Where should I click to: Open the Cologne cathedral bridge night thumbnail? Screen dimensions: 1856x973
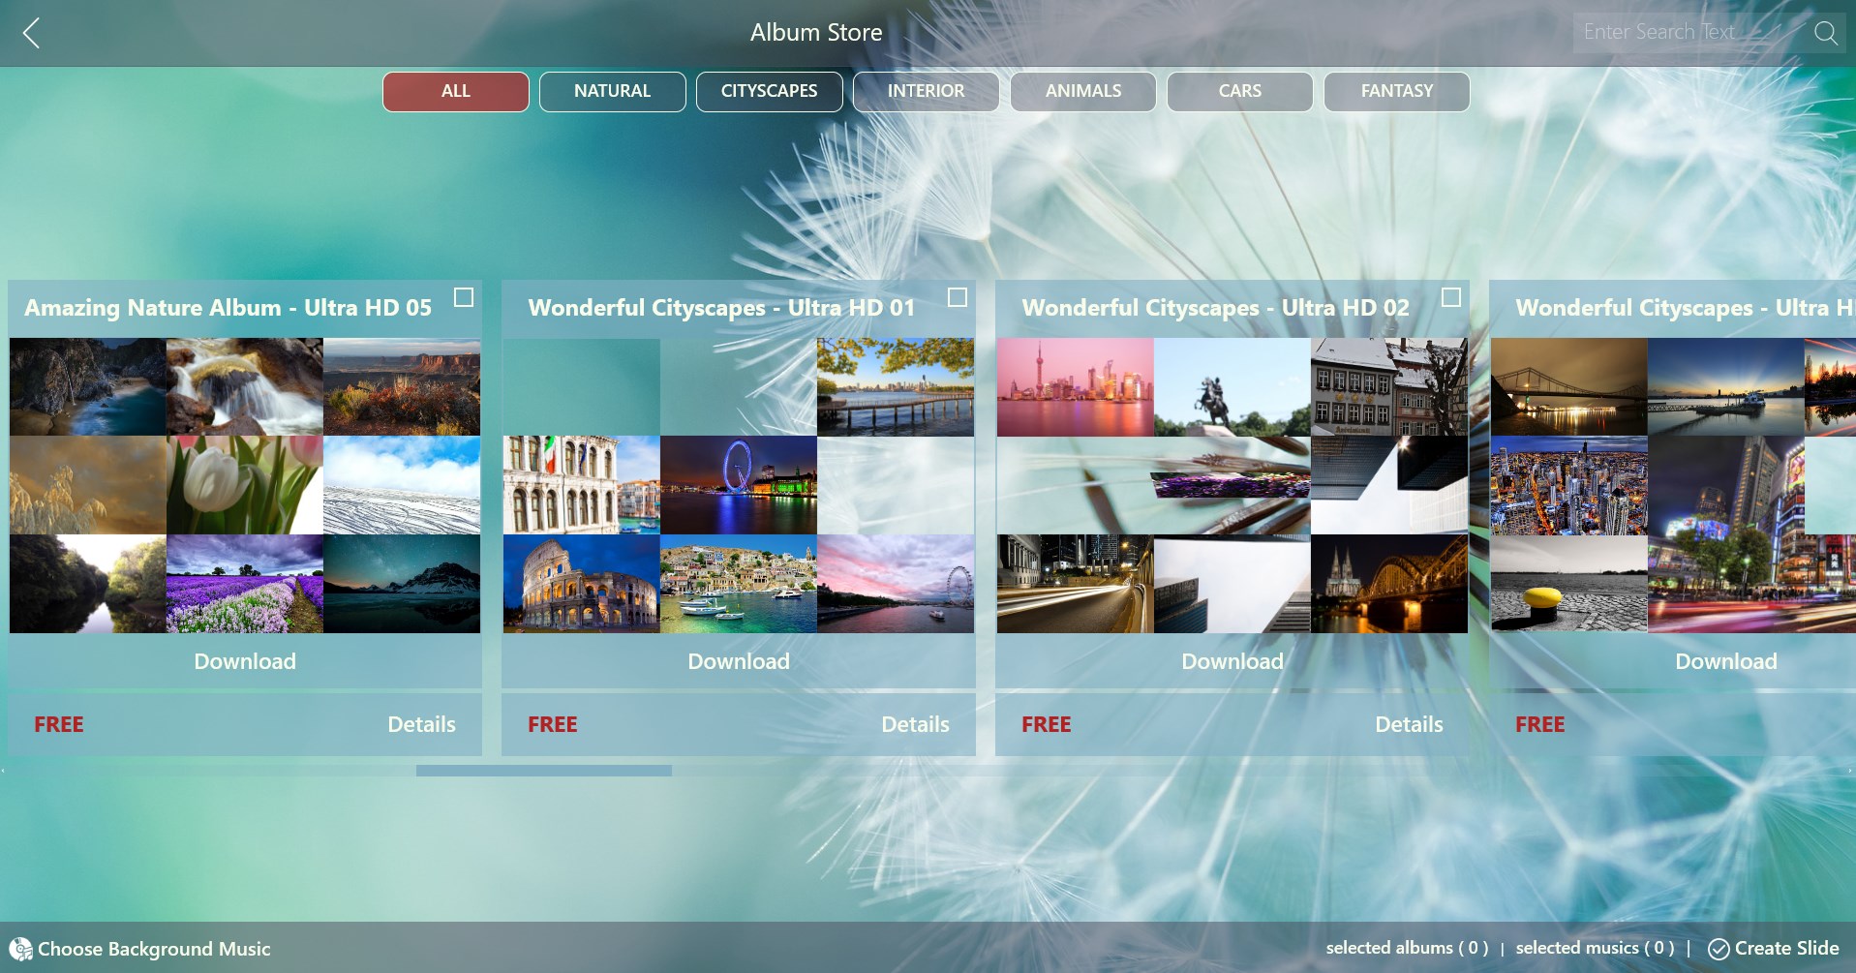pyautogui.click(x=1389, y=584)
